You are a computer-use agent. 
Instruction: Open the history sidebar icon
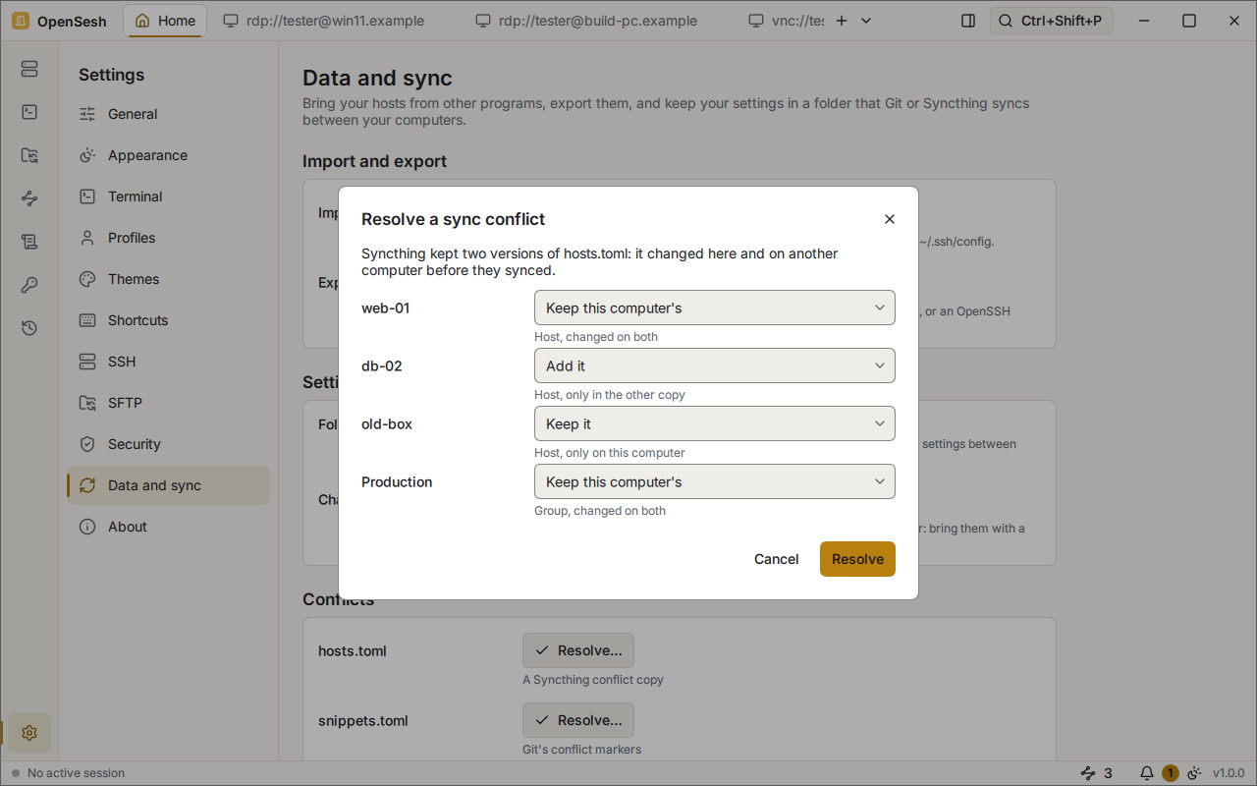tap(29, 328)
